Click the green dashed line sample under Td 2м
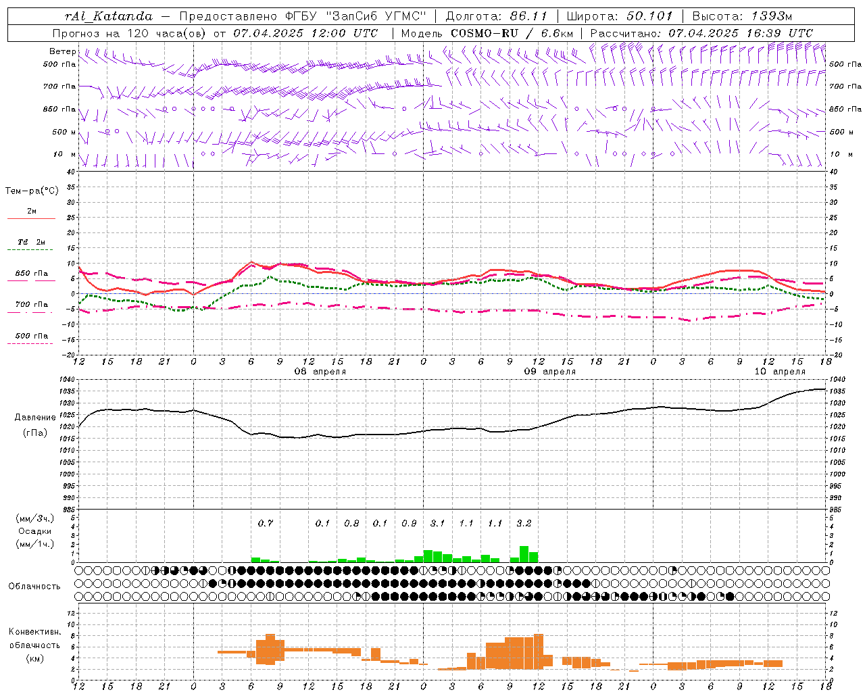This screenshot has height=692, width=865. point(30,250)
